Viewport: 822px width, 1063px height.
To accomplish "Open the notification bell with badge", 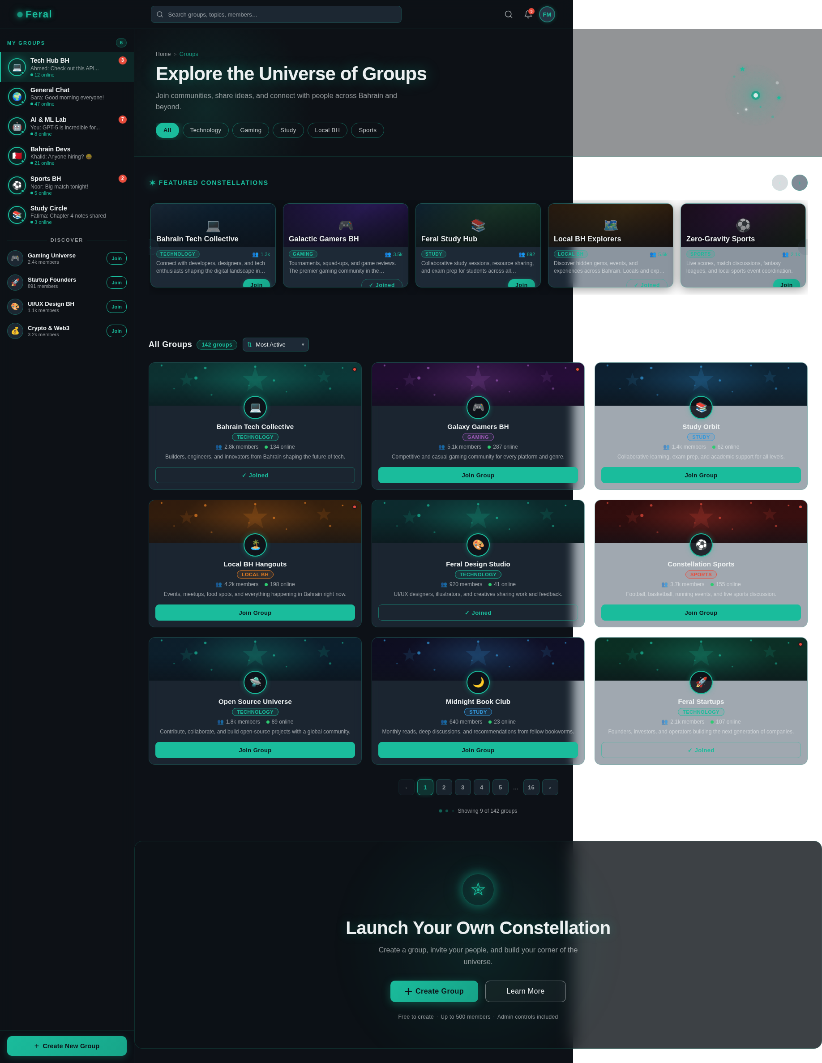I will click(x=527, y=14).
